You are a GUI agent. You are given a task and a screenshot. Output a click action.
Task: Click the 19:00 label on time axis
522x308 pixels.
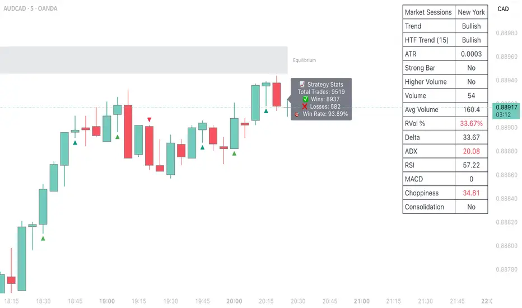tap(106, 301)
